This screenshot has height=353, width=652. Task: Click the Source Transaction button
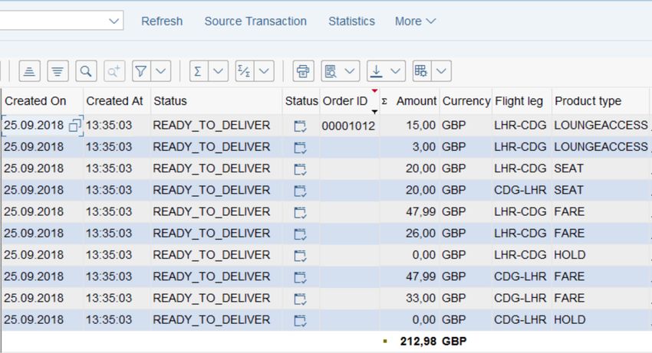coord(255,21)
